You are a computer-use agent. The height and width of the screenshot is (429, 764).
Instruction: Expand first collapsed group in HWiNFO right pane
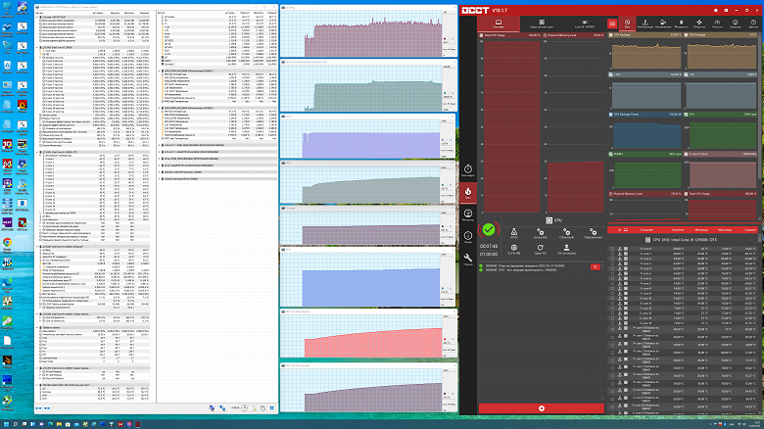161,145
